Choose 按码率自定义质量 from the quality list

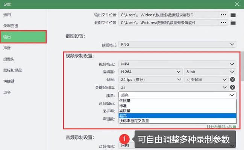(x=177, y=121)
